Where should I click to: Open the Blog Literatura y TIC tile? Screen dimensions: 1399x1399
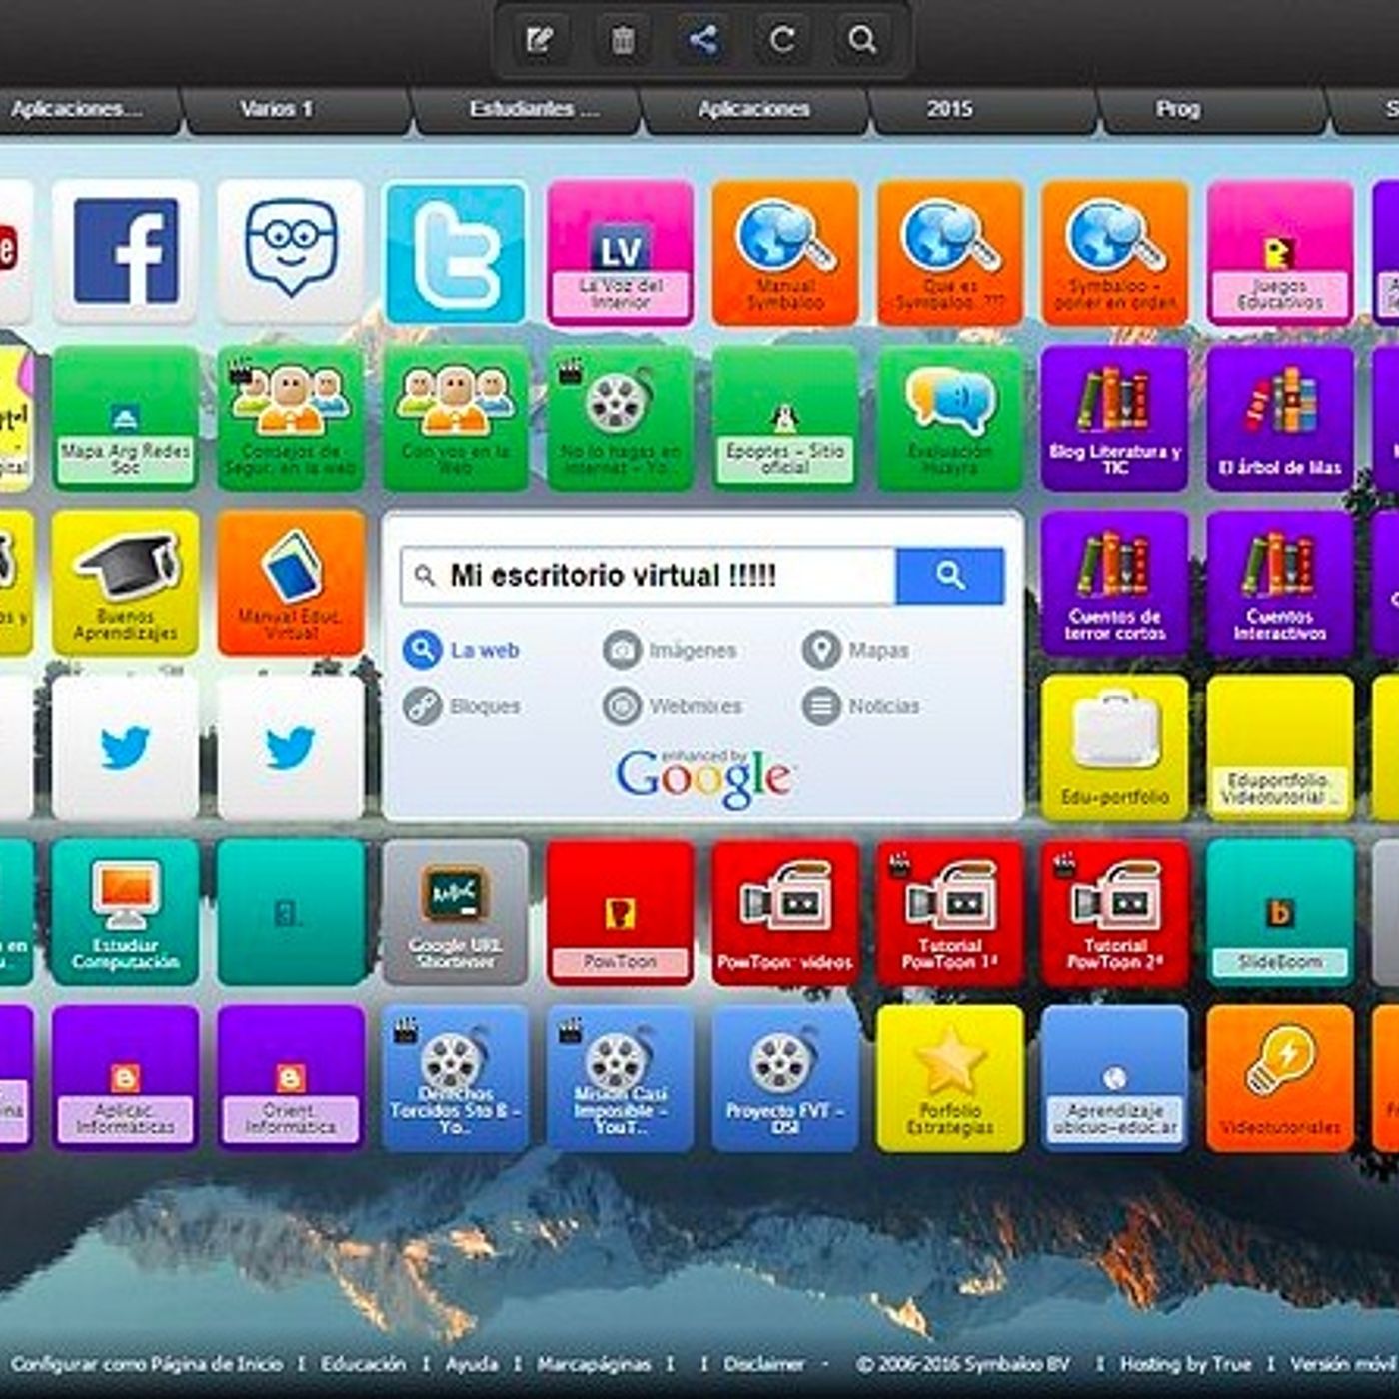tap(1115, 418)
